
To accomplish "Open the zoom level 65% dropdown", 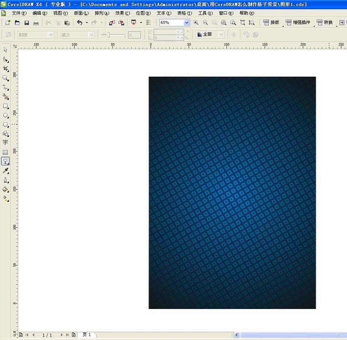I will click(x=187, y=22).
